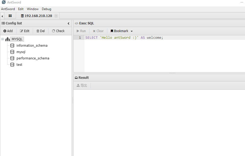The height and width of the screenshot is (156, 245).
Task: Check the database connection
Action: [58, 31]
